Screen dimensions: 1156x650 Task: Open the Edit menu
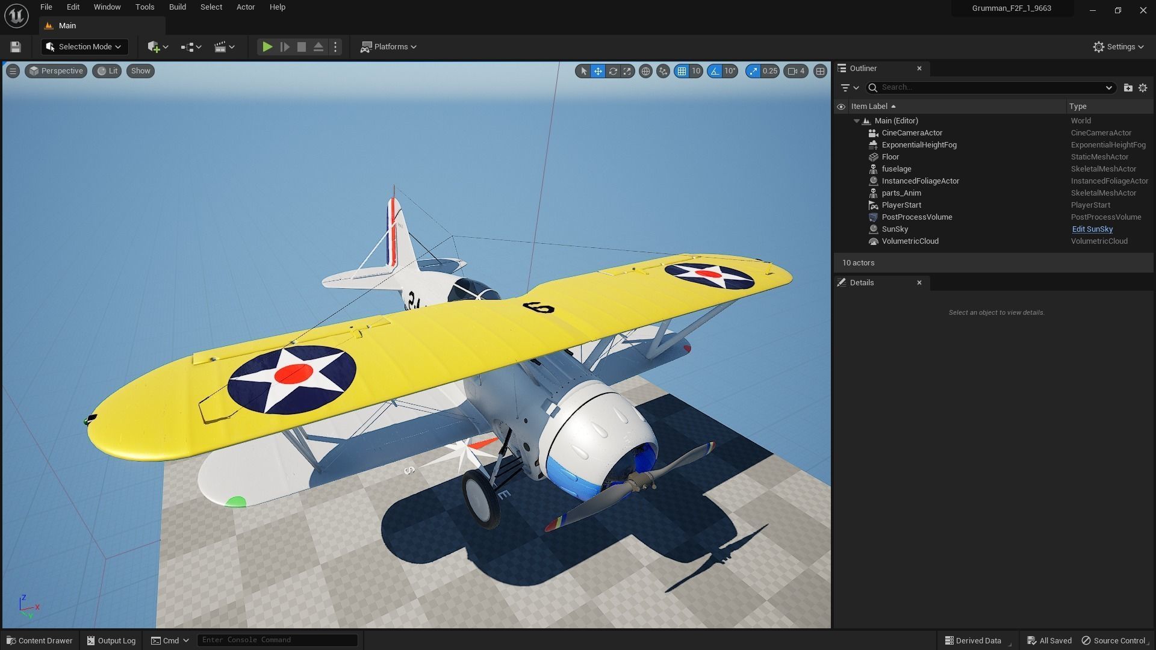pyautogui.click(x=73, y=7)
